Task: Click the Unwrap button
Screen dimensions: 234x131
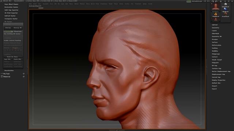Action: click(x=8, y=28)
